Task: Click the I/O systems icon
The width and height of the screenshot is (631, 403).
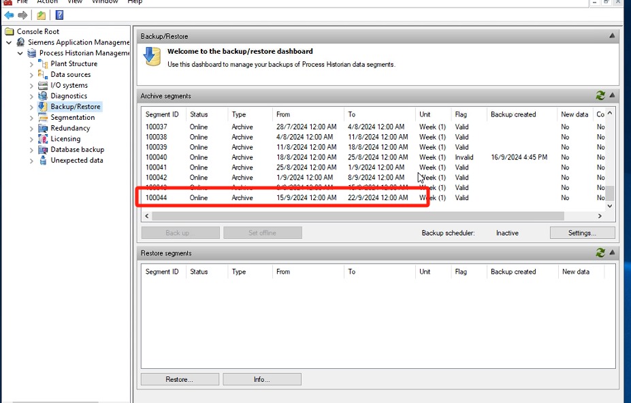Action: [43, 85]
